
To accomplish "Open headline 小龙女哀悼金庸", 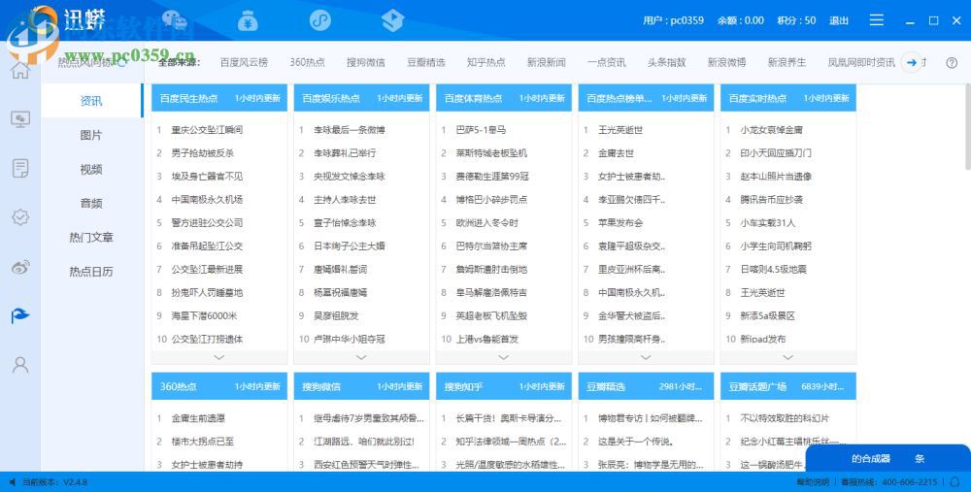I will tap(772, 130).
